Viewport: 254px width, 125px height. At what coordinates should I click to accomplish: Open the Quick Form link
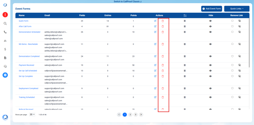click(23, 21)
